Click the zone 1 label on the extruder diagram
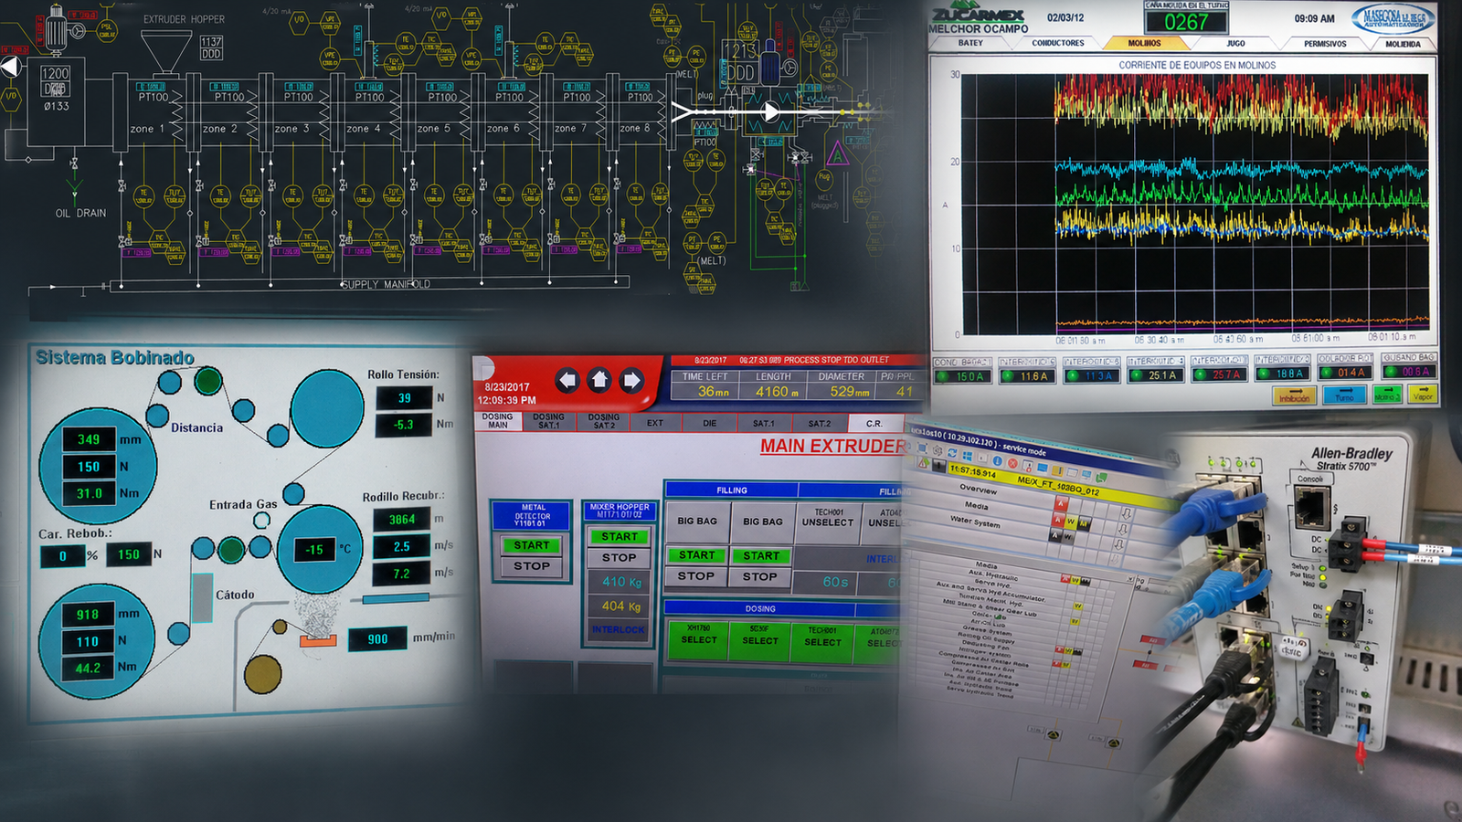Screen dimensions: 1462x822 [x=147, y=129]
